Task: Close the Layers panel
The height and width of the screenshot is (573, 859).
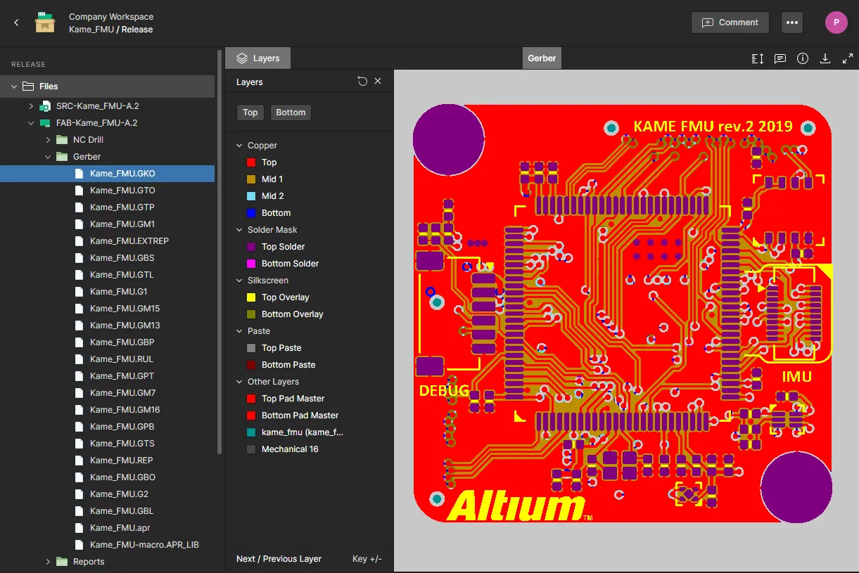Action: point(378,82)
